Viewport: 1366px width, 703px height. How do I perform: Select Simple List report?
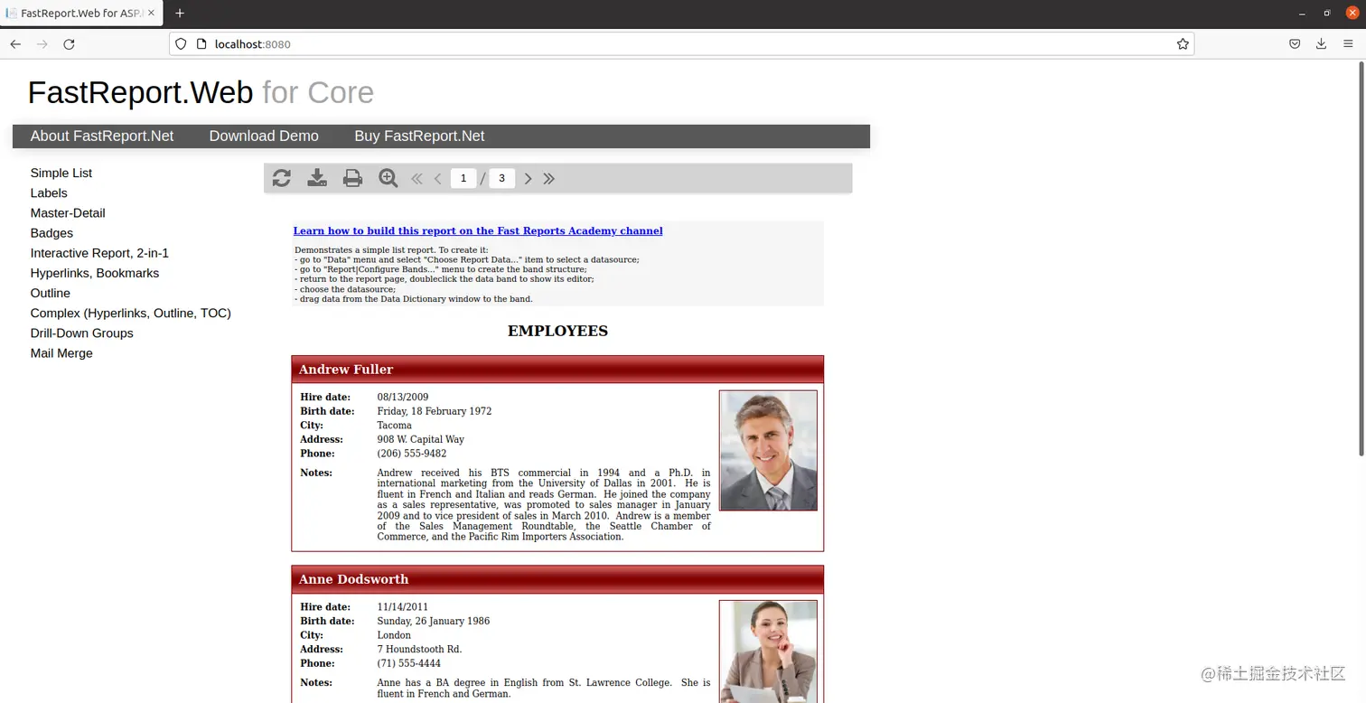61,173
